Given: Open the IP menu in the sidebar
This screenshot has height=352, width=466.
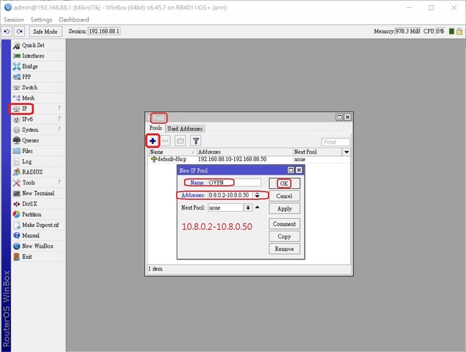Looking at the screenshot, I should click(38, 109).
